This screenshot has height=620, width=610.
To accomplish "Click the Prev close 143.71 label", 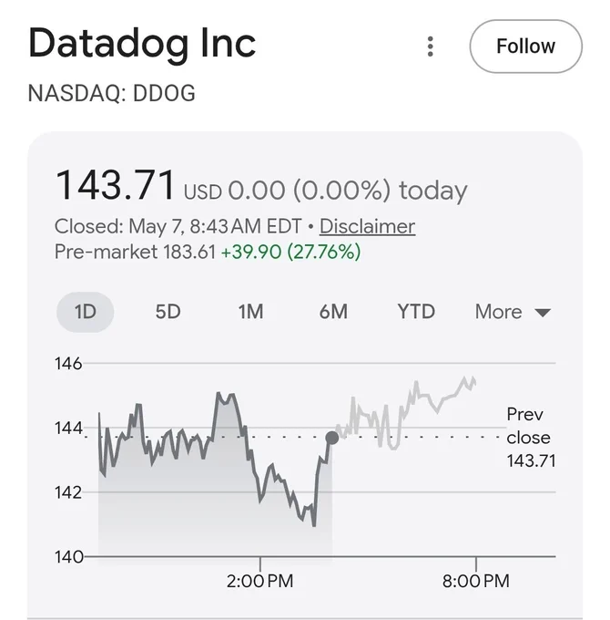I will tap(531, 438).
